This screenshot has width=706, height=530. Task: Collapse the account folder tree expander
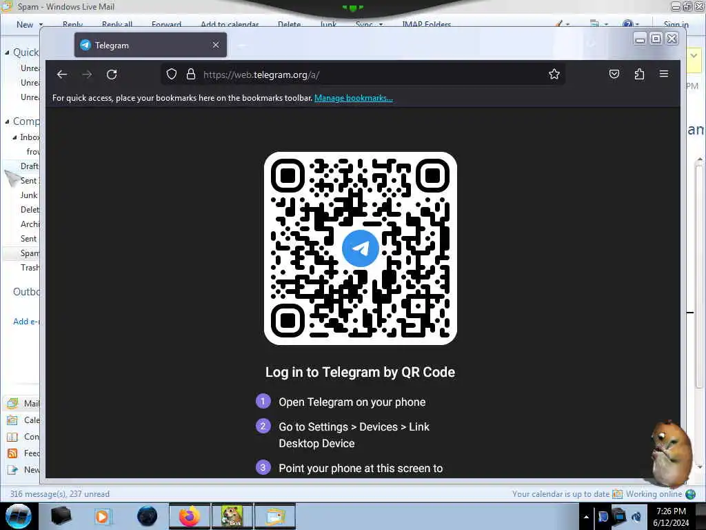point(7,121)
